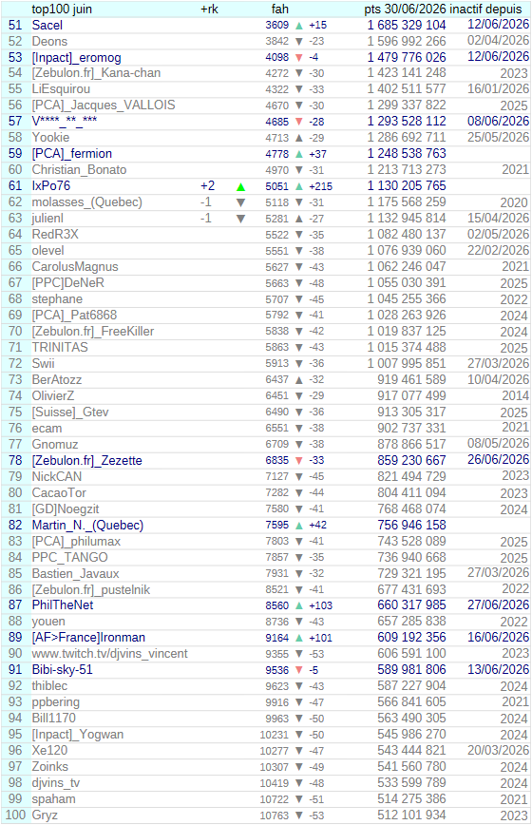Click the +215 change value

321,187
